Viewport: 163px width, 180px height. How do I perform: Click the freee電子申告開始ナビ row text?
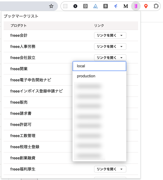tap(31, 80)
